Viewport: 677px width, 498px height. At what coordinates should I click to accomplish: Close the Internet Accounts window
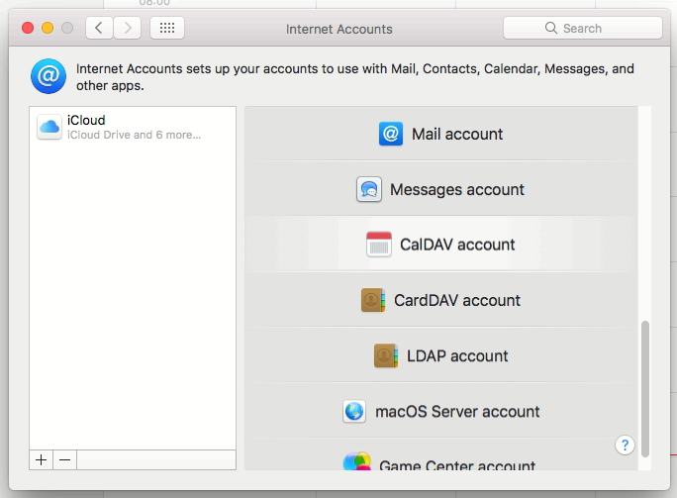[x=28, y=28]
